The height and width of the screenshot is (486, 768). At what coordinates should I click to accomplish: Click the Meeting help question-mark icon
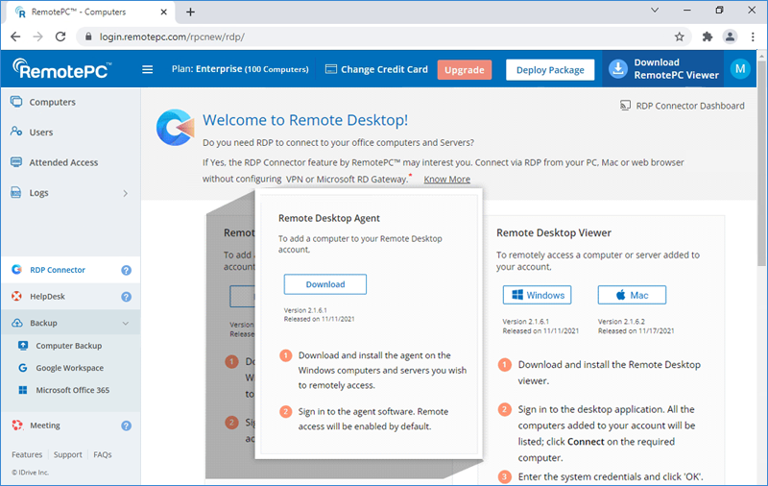coord(126,425)
